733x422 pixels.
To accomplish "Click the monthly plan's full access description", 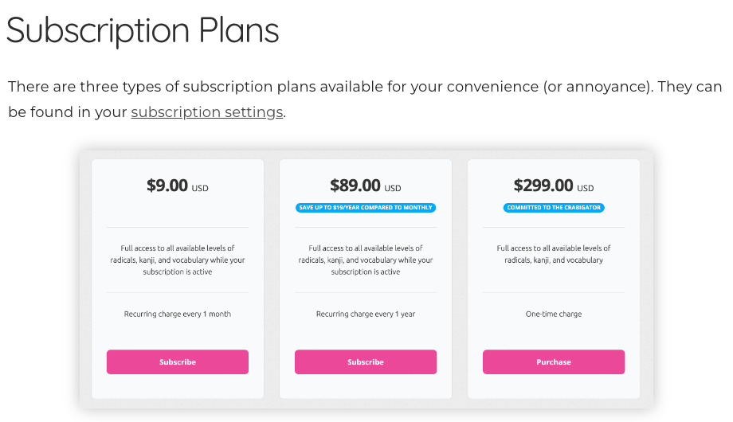I will [178, 260].
